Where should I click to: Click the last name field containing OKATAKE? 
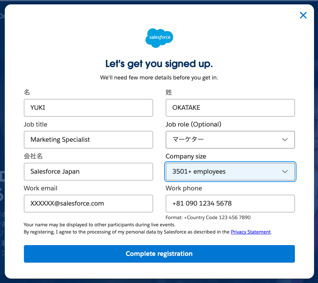[x=230, y=108]
